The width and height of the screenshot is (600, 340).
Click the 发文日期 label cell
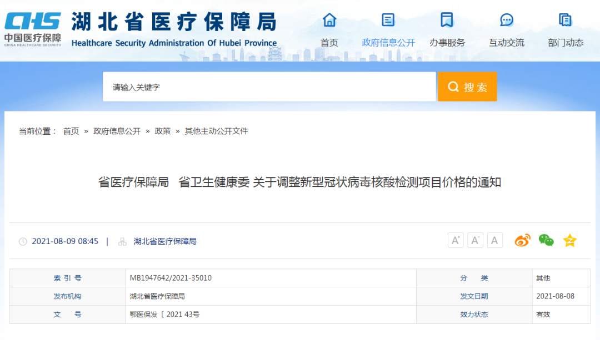[474, 296]
